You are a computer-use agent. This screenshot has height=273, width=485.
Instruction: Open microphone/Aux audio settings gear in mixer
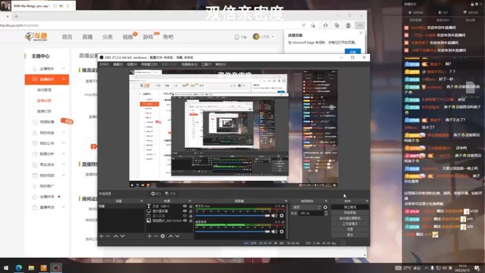[x=281, y=215]
